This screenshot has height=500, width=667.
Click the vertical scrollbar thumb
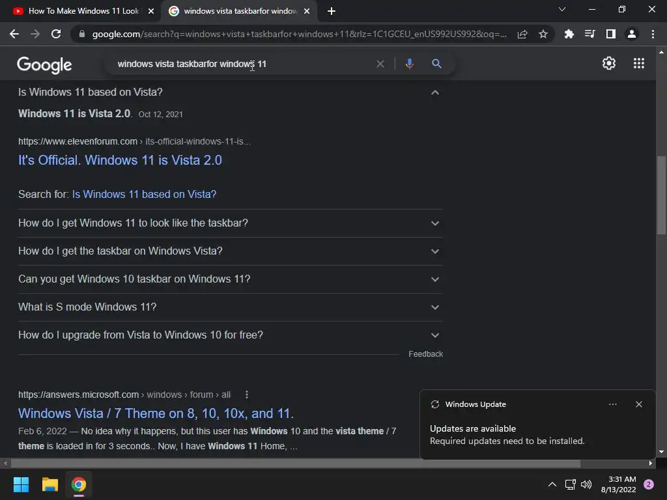coord(661,195)
